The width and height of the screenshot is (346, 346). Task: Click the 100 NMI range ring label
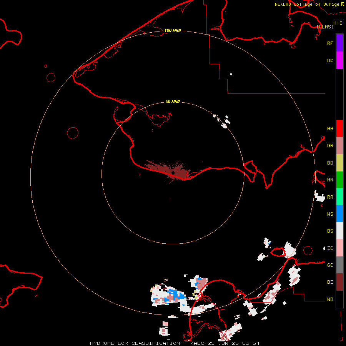[x=173, y=30]
